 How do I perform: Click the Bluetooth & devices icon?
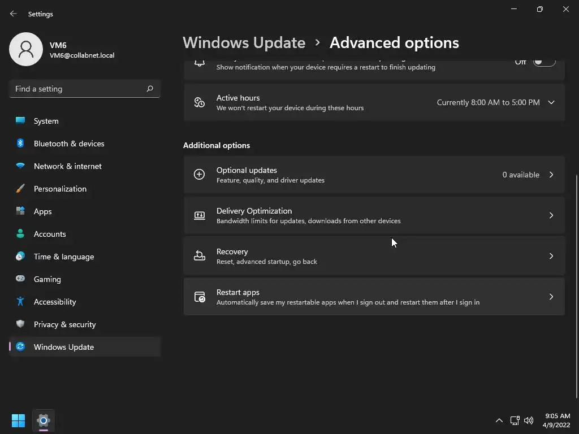click(20, 144)
